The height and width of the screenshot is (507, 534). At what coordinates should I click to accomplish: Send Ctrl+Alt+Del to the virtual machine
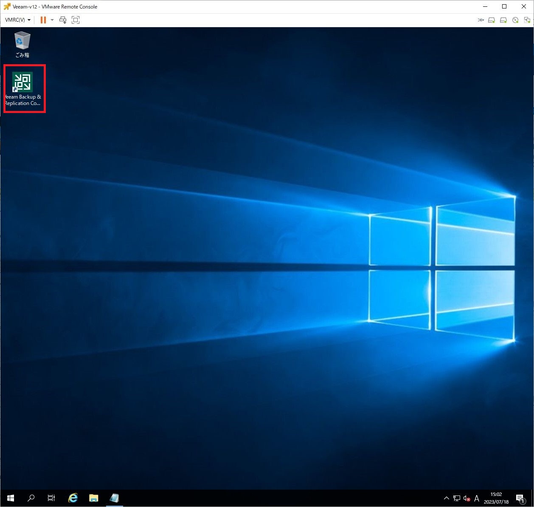63,20
